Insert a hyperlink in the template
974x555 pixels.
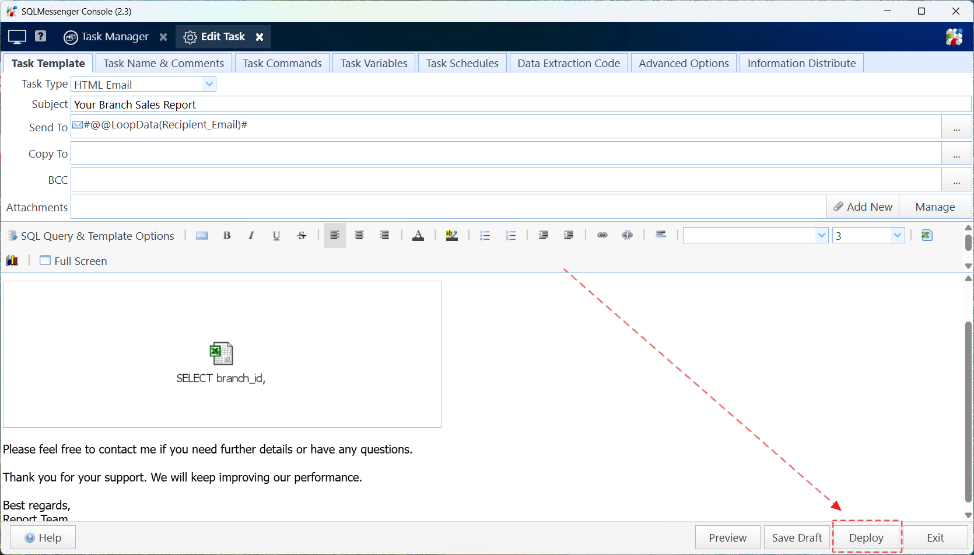602,235
